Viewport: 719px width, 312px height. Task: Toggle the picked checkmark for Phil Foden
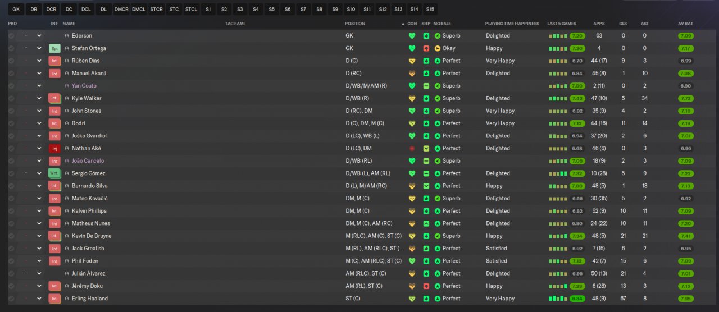pyautogui.click(x=11, y=261)
